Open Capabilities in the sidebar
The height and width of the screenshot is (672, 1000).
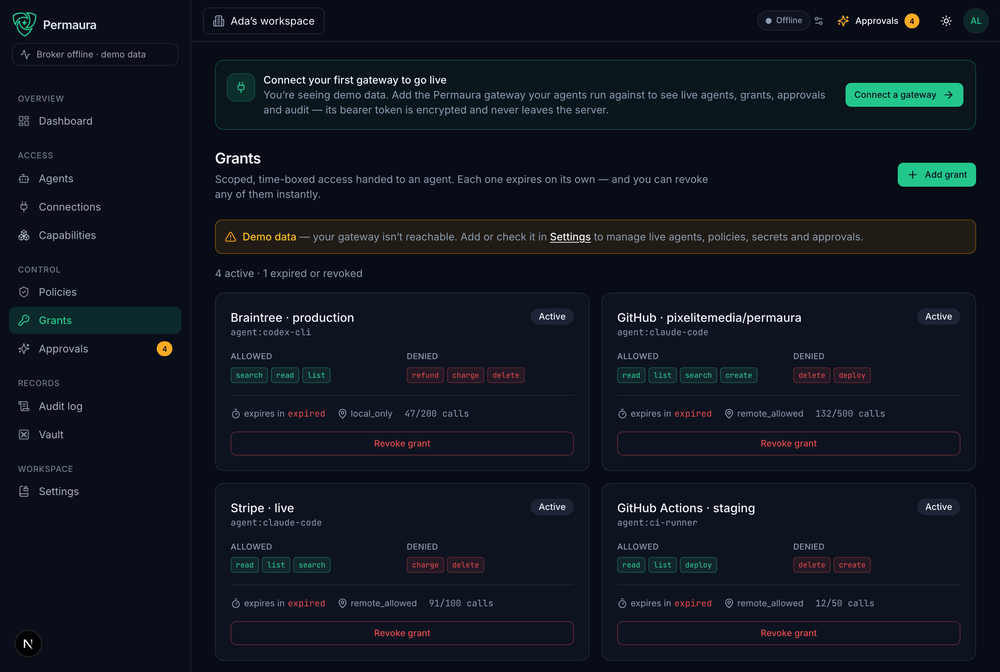95,235
